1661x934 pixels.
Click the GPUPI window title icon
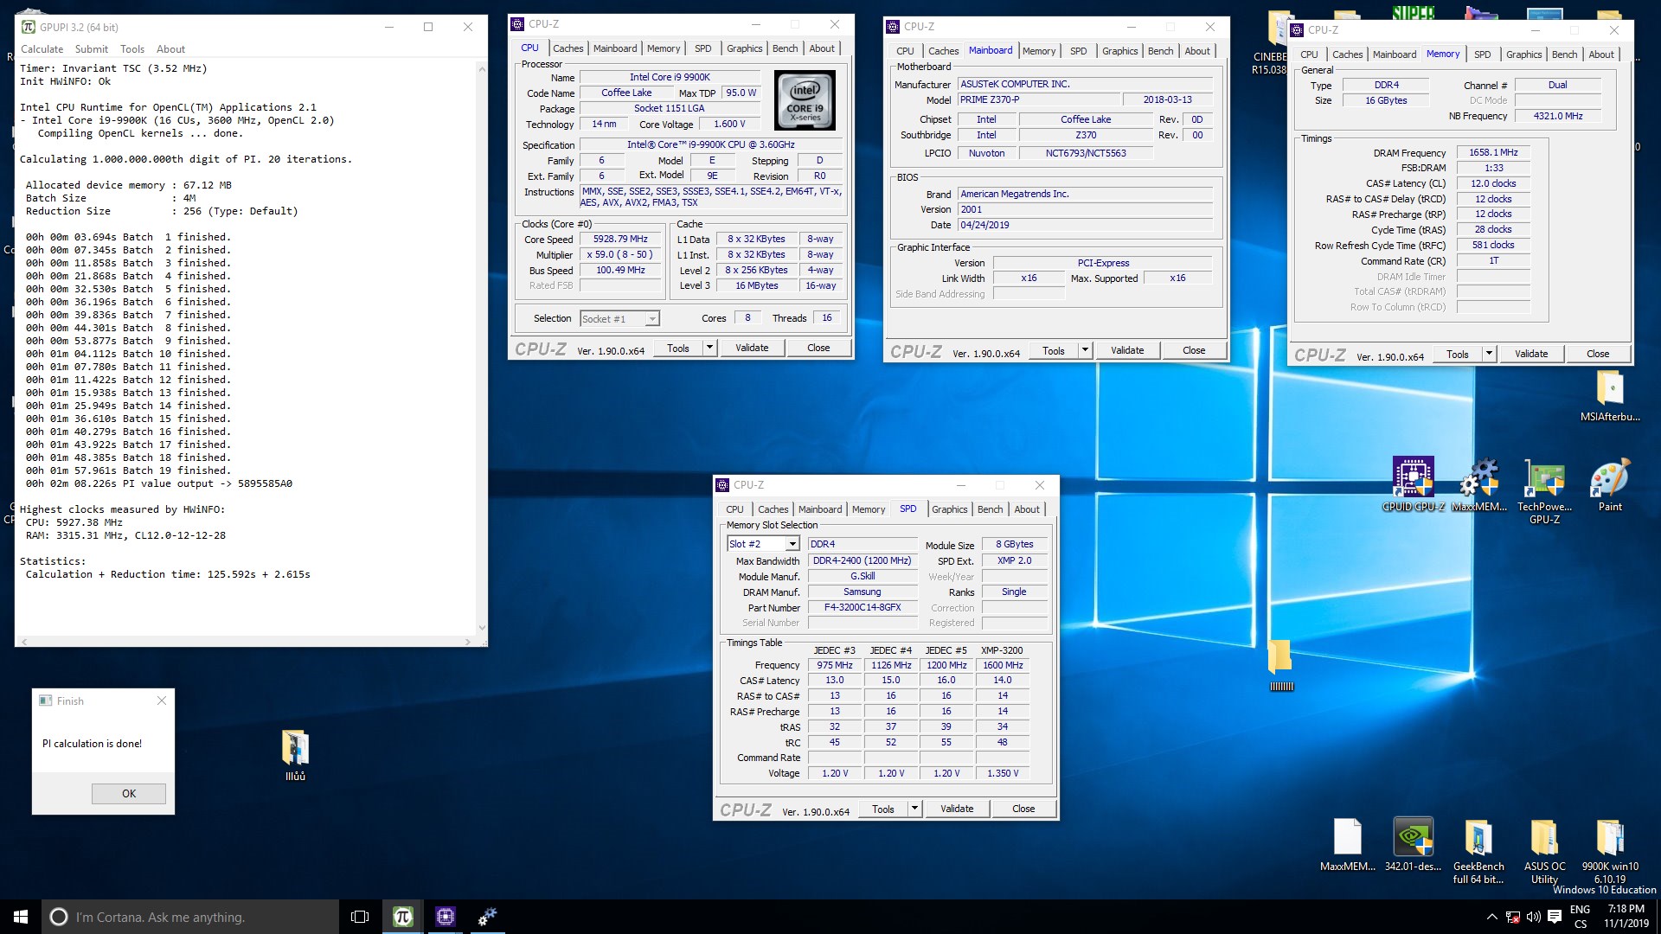pyautogui.click(x=29, y=27)
